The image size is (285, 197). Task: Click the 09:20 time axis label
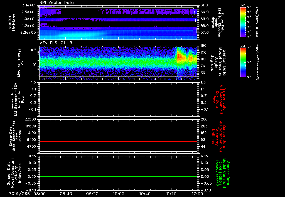tap(92, 193)
